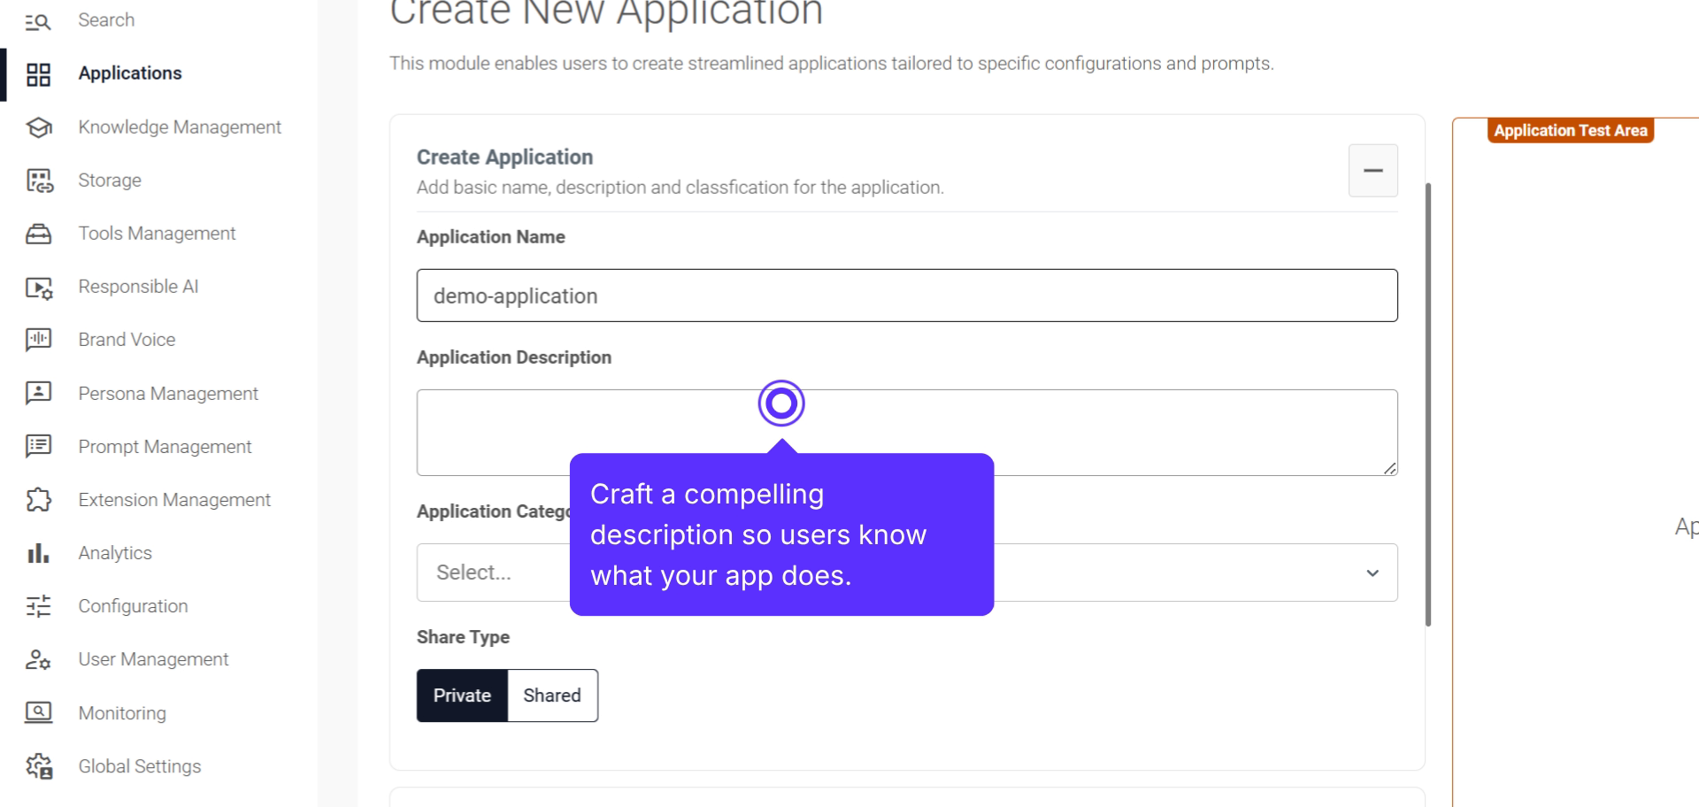Select the Responsible AI shield icon

(39, 287)
